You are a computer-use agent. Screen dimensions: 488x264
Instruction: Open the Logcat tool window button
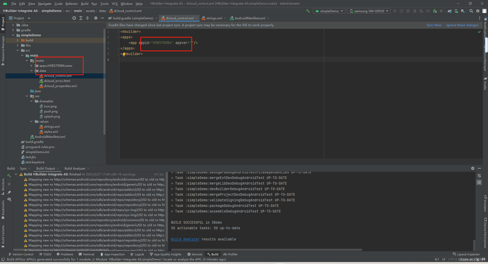pos(137,254)
